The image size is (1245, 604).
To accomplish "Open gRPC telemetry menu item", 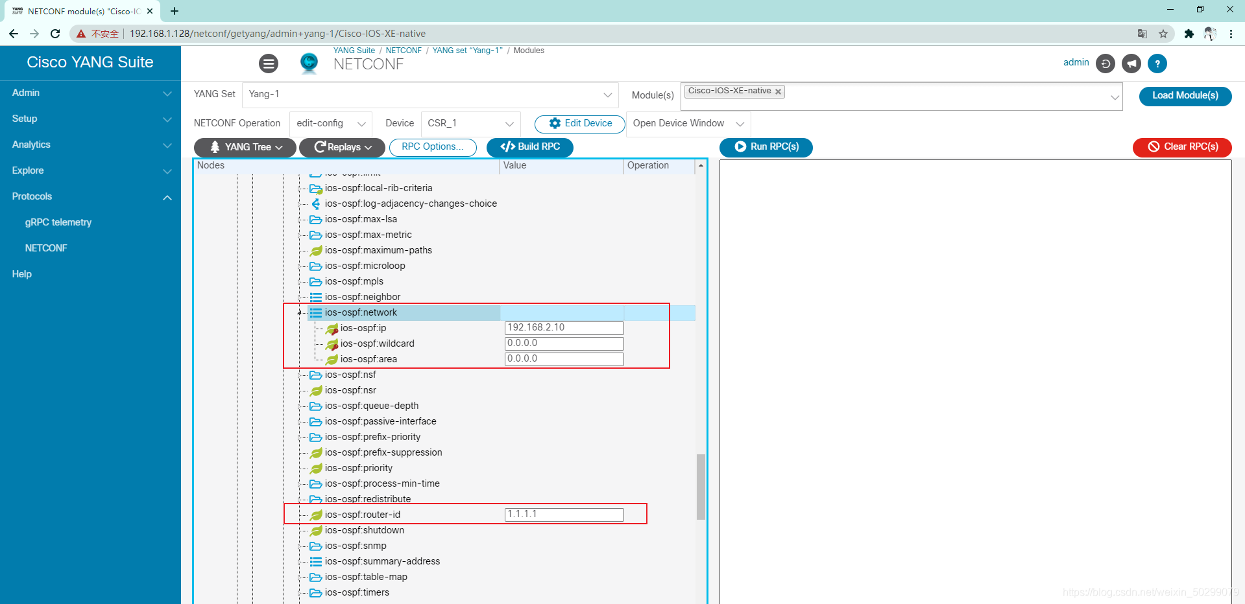I will click(58, 222).
